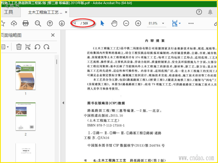Click the extract pages scissors icon
This screenshot has width=218, height=163.
click(x=28, y=47)
